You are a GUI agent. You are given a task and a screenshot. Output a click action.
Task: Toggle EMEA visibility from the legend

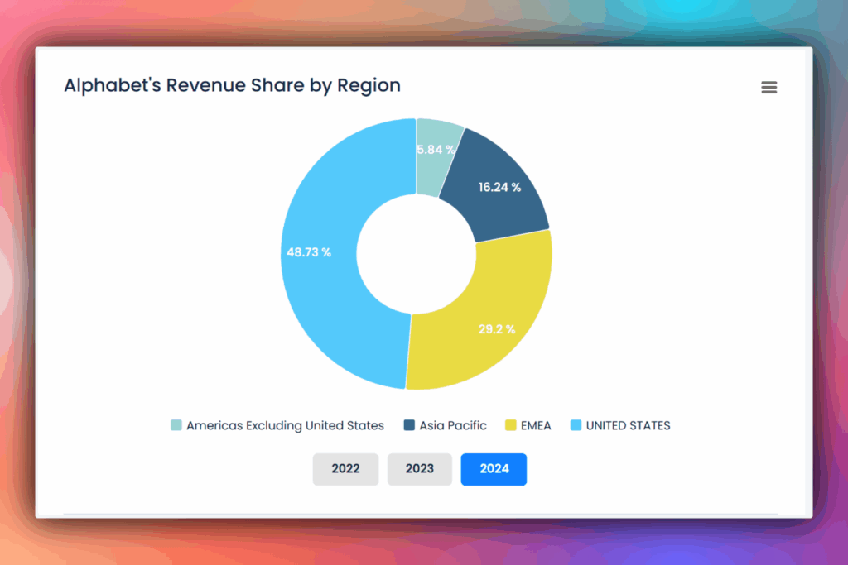537,425
